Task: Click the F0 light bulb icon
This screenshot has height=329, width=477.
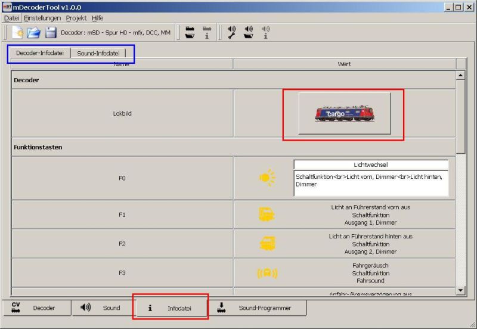Action: tap(267, 178)
